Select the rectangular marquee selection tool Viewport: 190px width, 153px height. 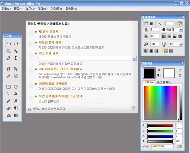[8, 43]
